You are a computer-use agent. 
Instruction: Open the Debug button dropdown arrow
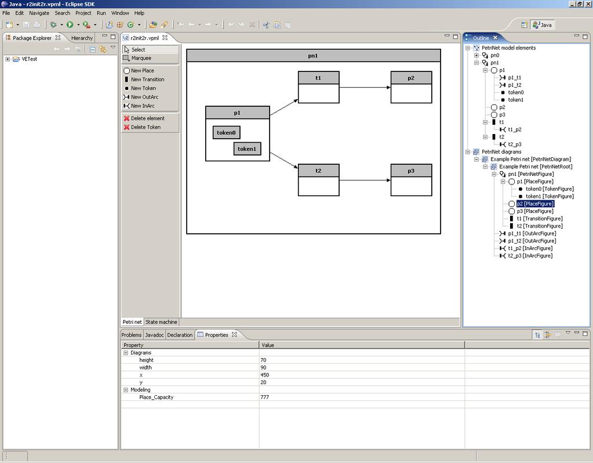click(61, 25)
